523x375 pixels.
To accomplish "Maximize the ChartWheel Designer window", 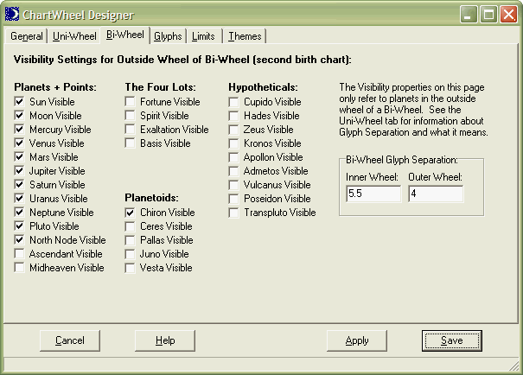I will click(x=488, y=15).
